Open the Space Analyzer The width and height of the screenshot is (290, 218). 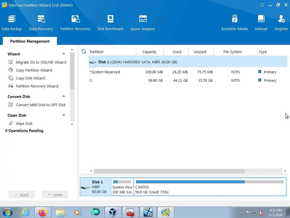(143, 23)
